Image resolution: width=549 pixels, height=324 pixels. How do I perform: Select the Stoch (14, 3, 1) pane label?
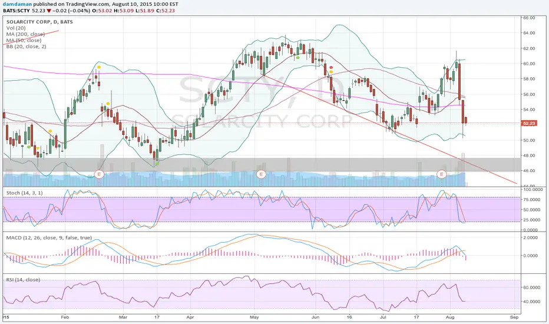(x=25, y=193)
